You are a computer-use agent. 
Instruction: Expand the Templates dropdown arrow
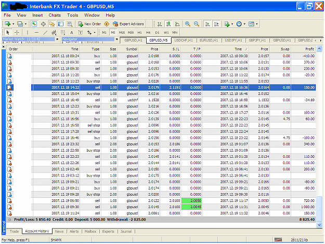[x=257, y=24]
